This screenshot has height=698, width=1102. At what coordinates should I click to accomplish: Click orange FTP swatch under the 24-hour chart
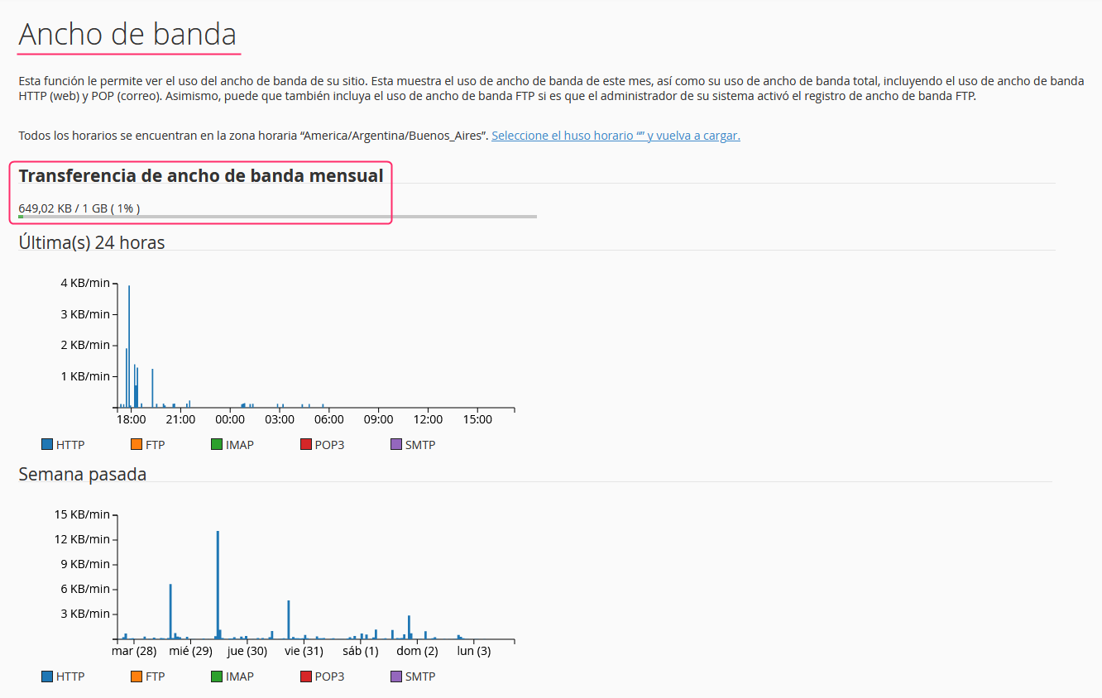(137, 444)
